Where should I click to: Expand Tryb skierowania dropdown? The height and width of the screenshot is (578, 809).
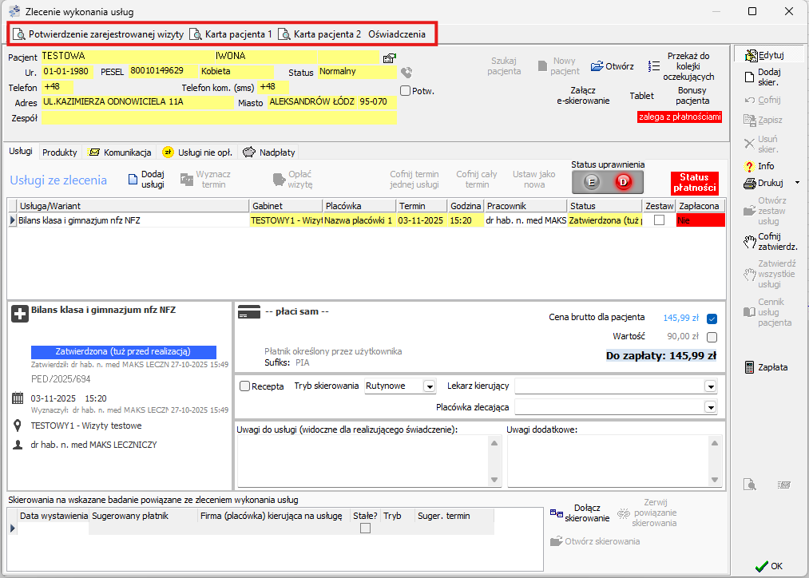430,386
